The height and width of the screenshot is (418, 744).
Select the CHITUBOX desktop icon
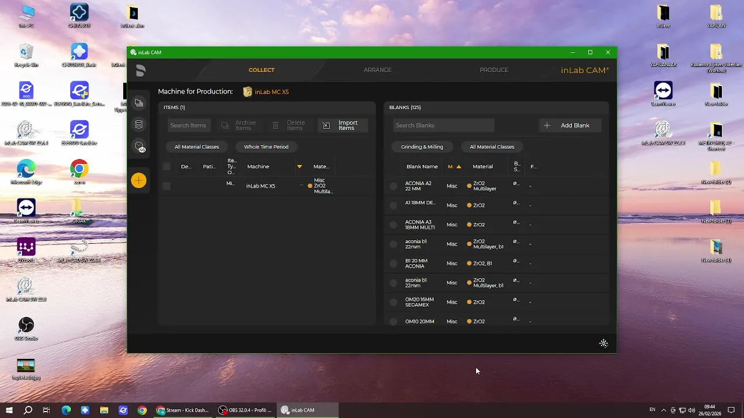[79, 15]
